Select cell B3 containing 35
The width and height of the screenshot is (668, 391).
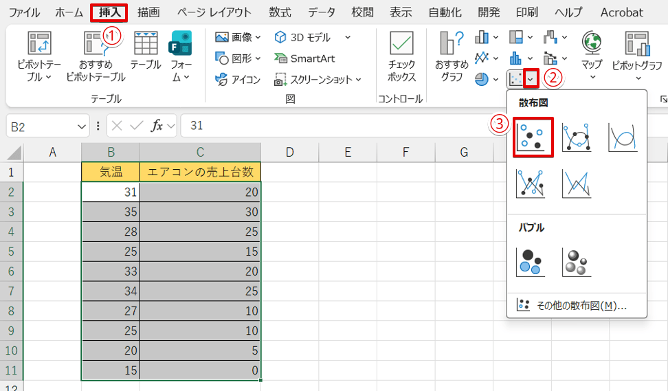click(111, 212)
